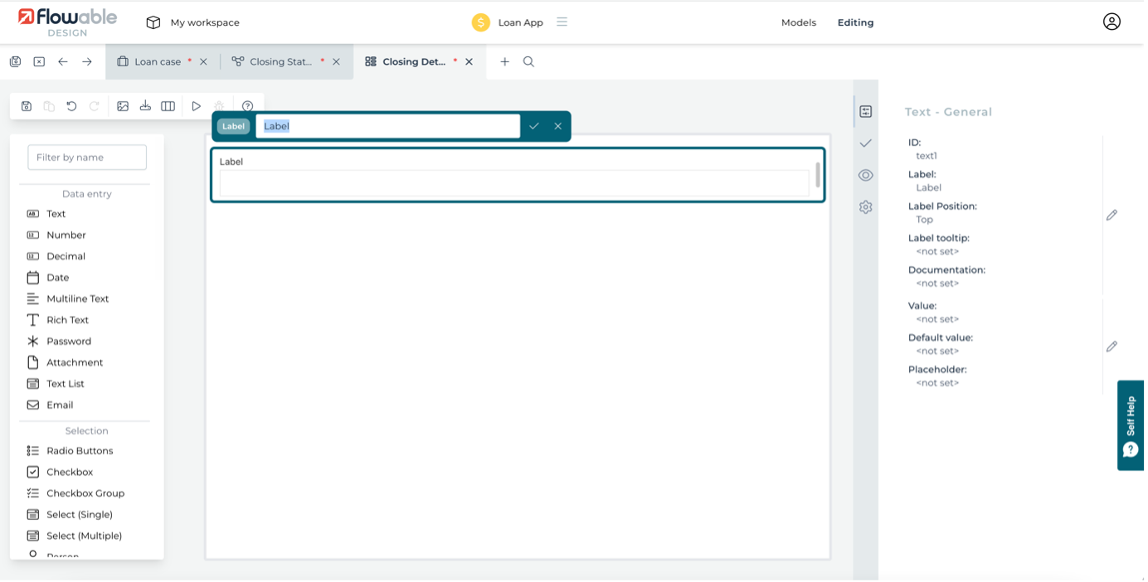Undo the last change

point(71,105)
